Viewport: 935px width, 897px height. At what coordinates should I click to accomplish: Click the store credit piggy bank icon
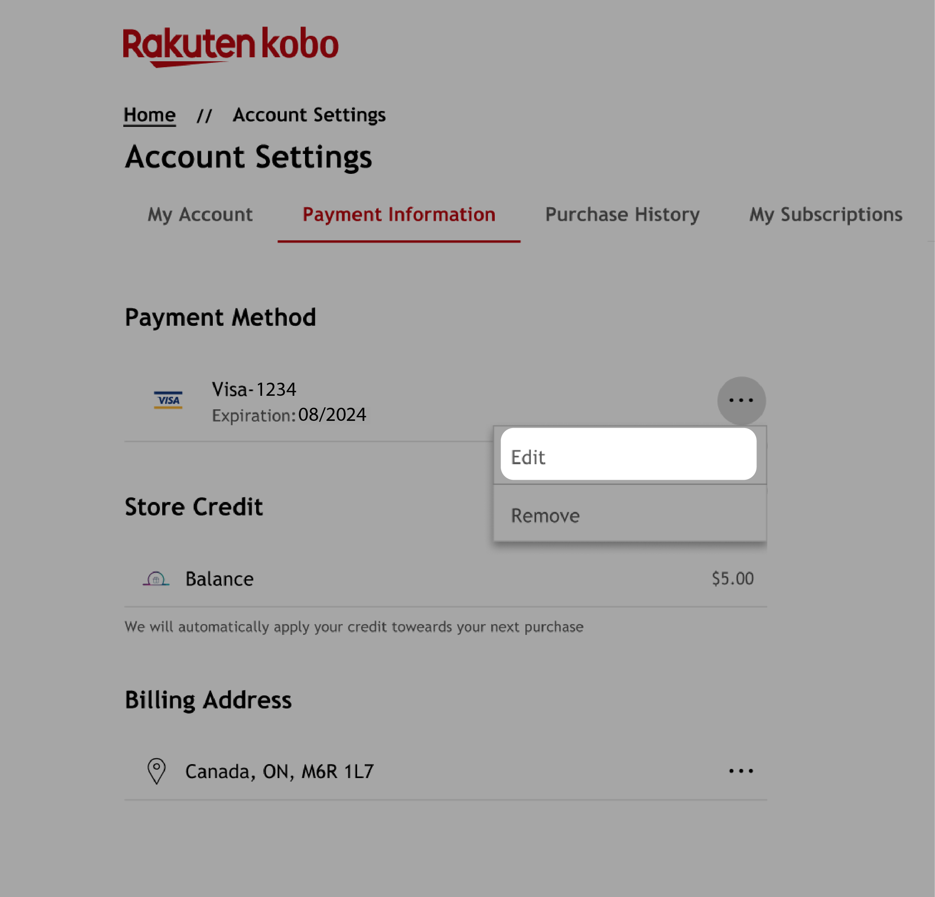(x=156, y=578)
